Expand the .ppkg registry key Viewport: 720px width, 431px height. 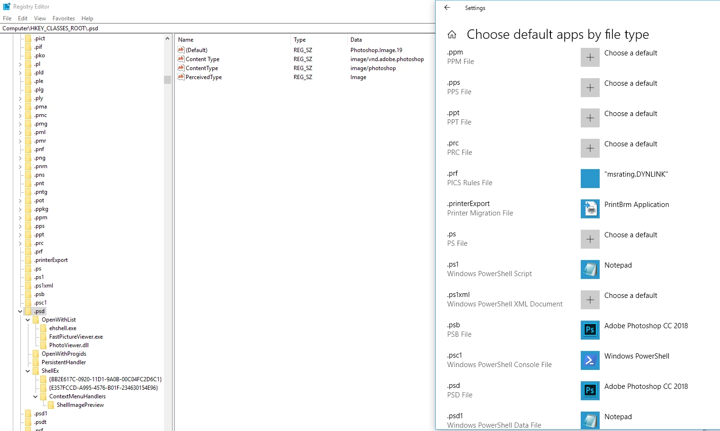20,209
